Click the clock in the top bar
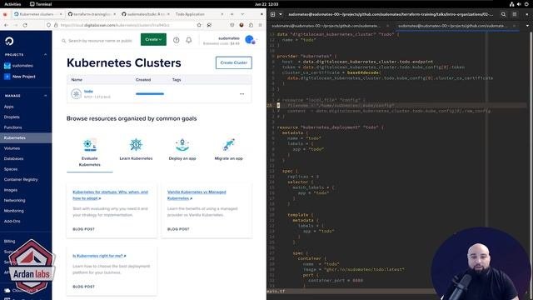The image size is (533, 300). 266,4
